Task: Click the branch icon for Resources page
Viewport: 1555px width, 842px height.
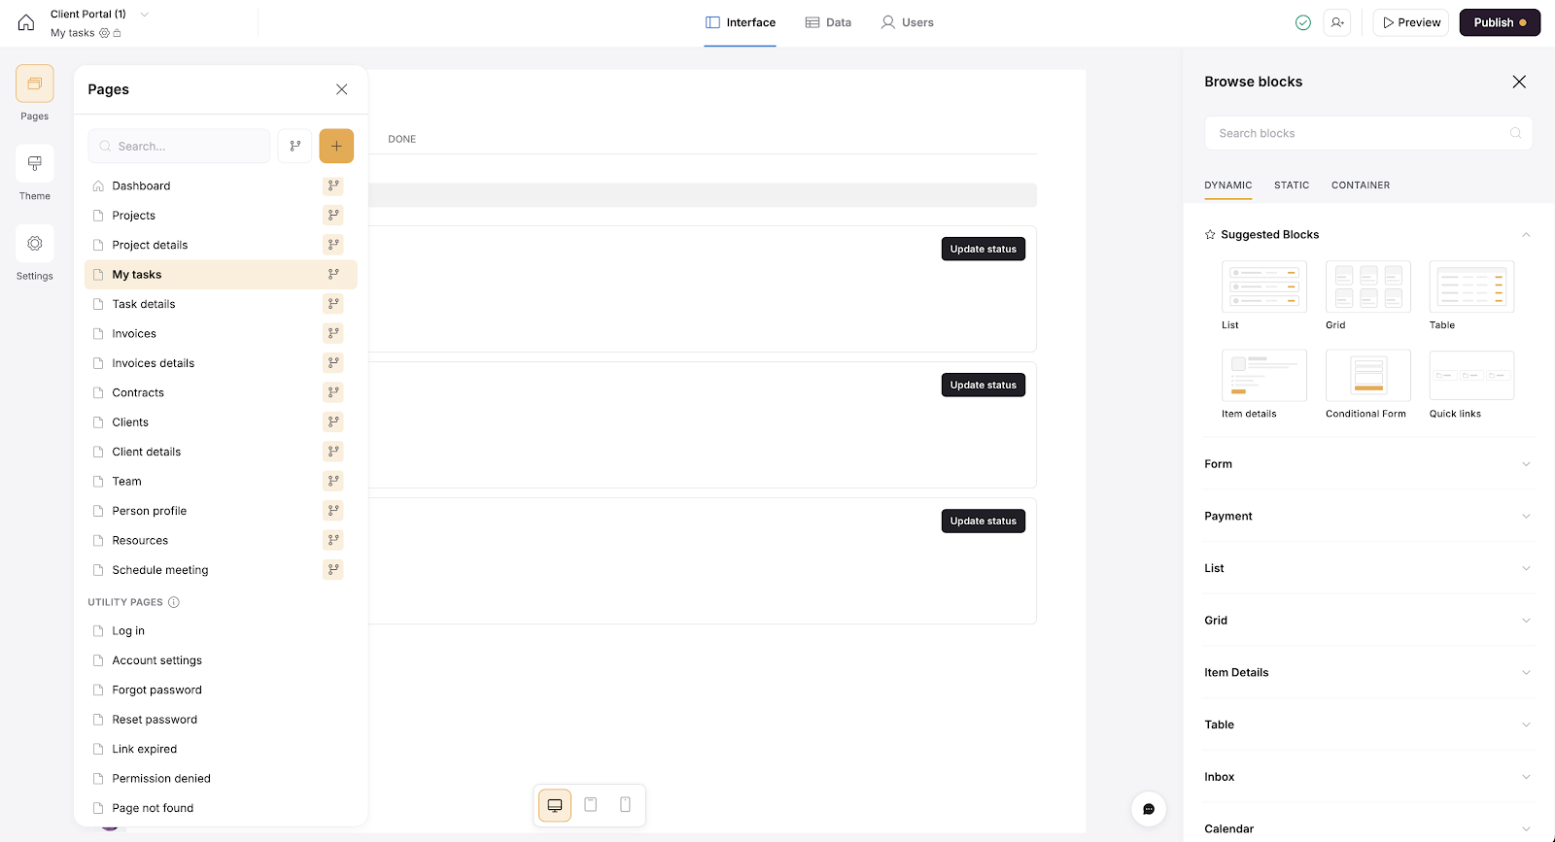Action: [333, 540]
